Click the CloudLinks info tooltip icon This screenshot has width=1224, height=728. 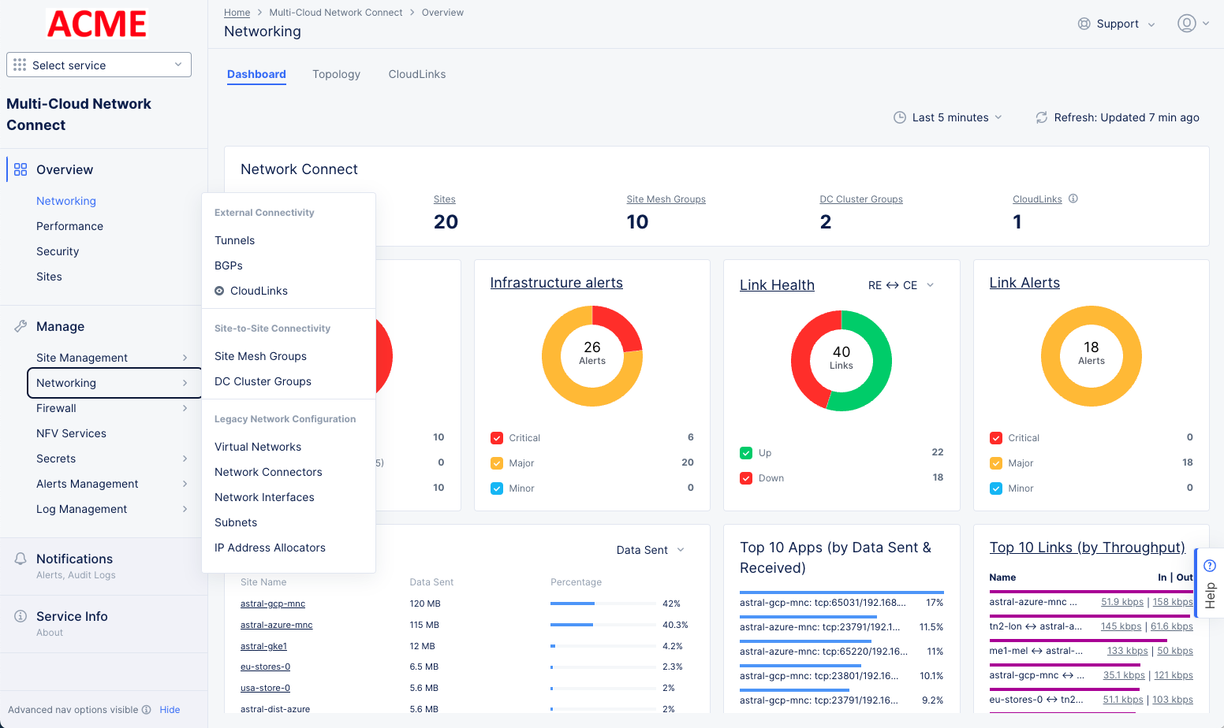coord(1073,199)
